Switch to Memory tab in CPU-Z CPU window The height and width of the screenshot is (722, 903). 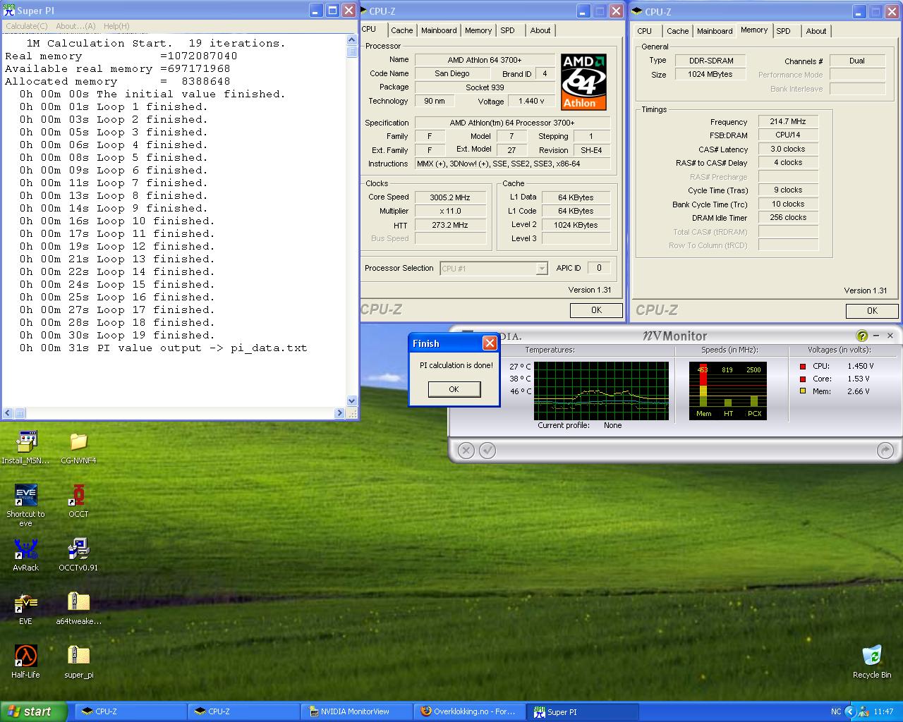[478, 30]
